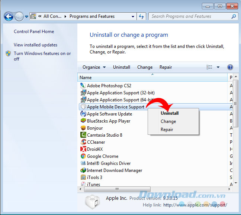Viewport: 241px width, 215px height.
Task: Click the shield icon beside Windows features
Action: click(8, 53)
